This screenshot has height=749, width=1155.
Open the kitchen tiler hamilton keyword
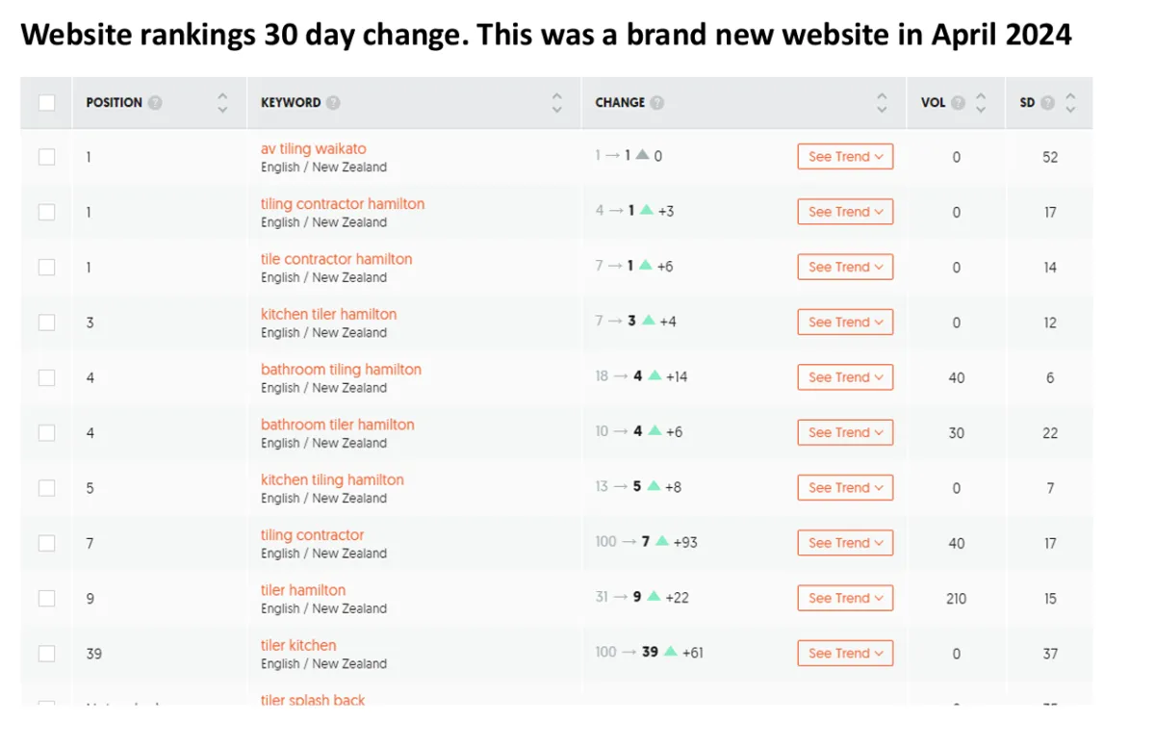tap(328, 314)
